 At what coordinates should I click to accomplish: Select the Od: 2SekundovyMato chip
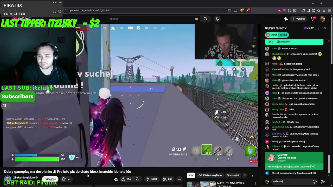(210, 175)
